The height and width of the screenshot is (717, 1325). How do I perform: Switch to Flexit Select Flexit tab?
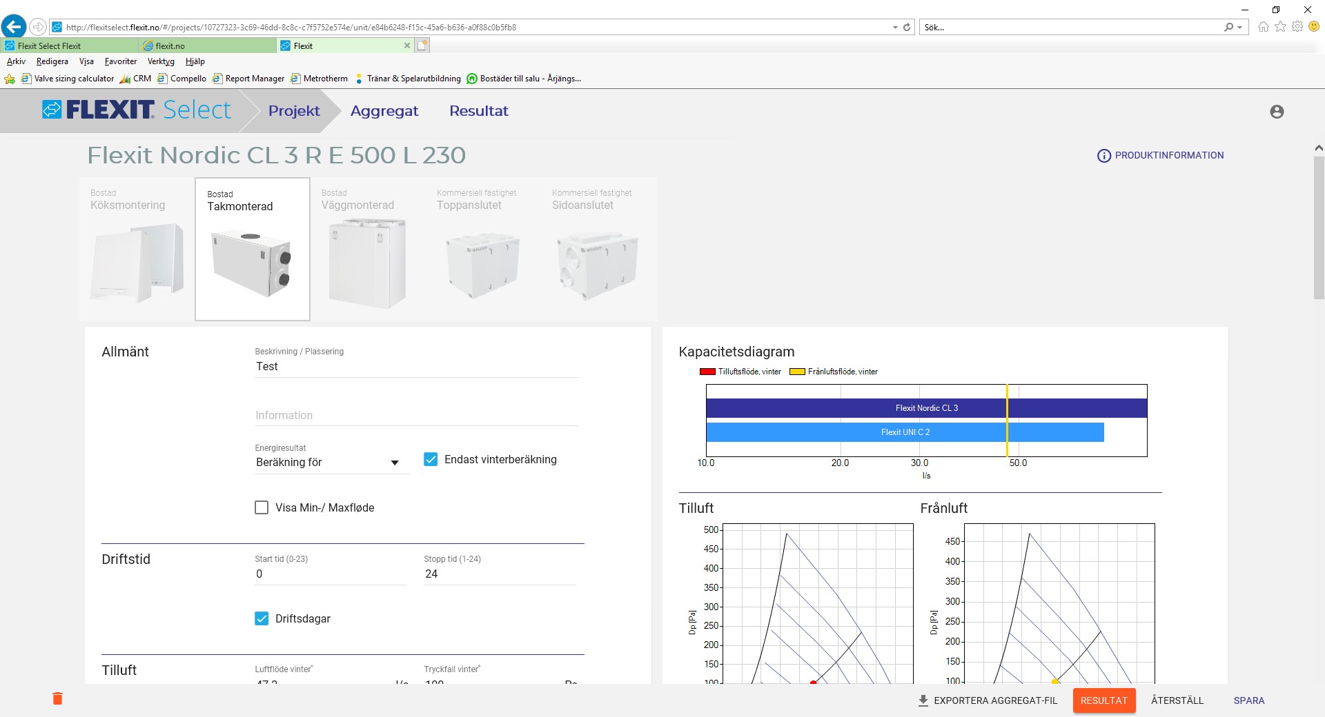coord(69,46)
